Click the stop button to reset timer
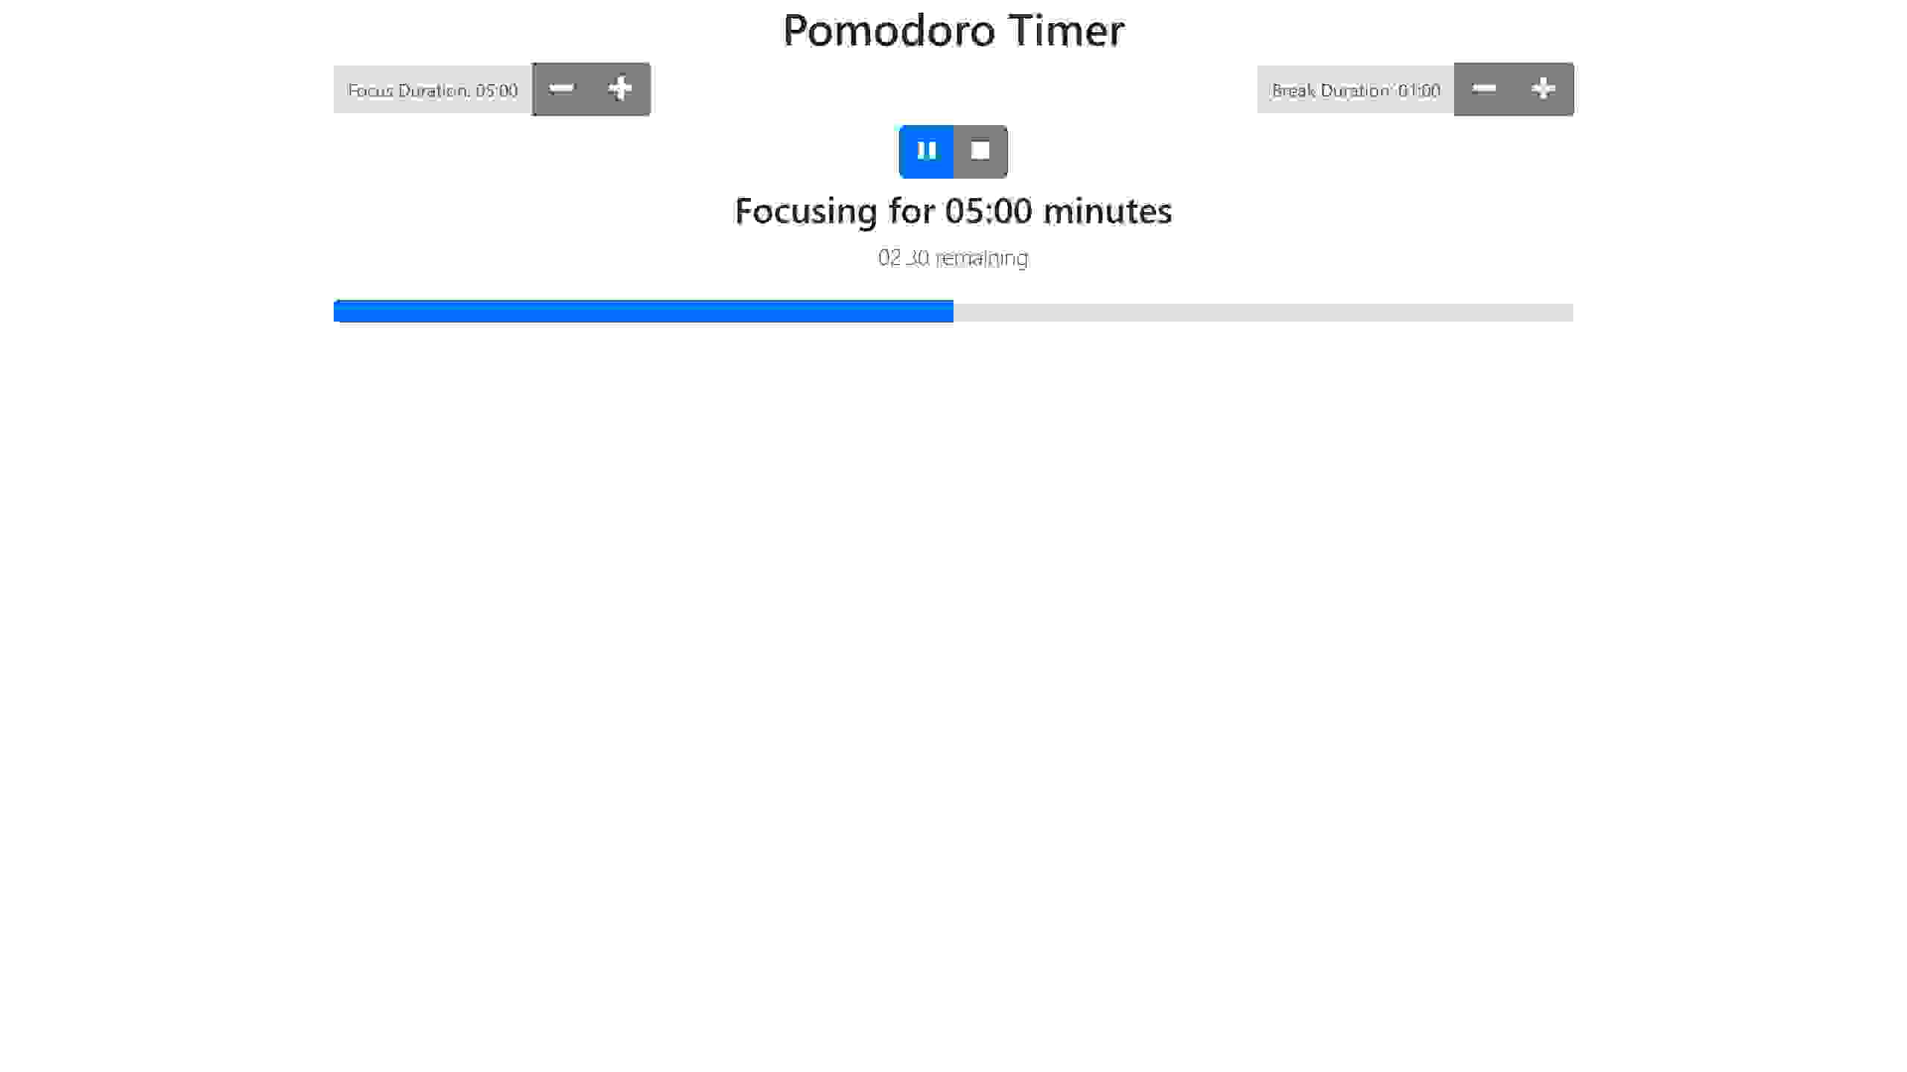 click(980, 150)
